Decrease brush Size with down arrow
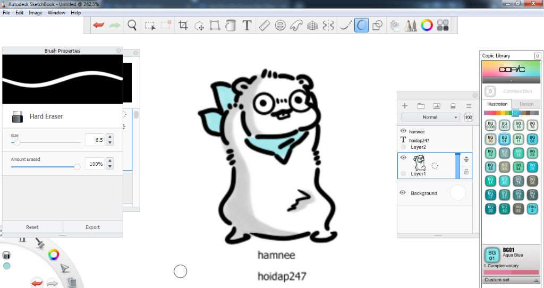 (110, 142)
